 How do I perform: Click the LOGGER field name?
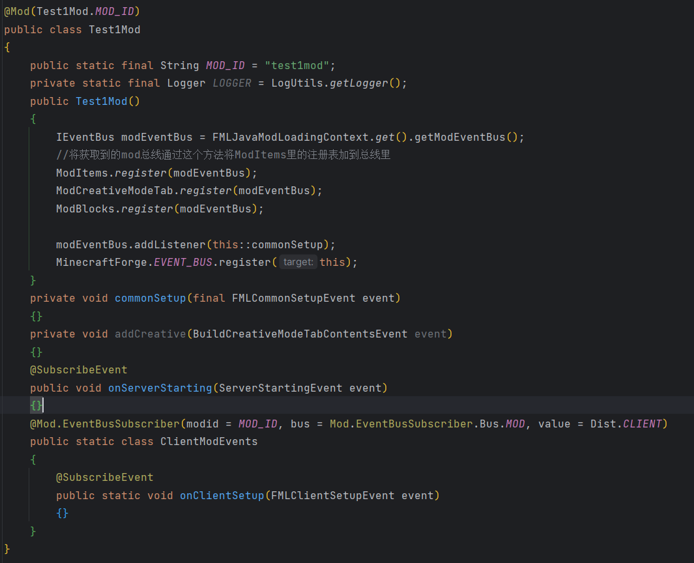point(232,83)
